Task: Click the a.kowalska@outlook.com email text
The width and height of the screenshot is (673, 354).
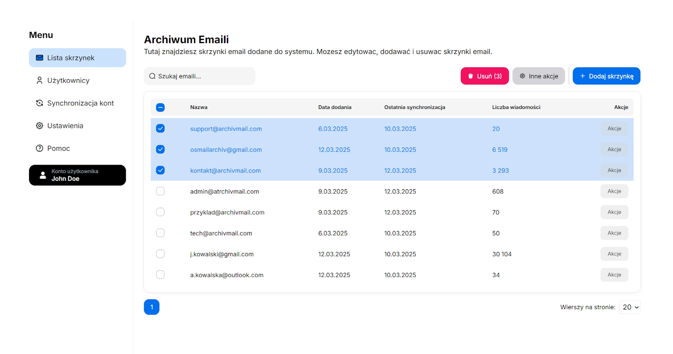Action: pyautogui.click(x=227, y=275)
